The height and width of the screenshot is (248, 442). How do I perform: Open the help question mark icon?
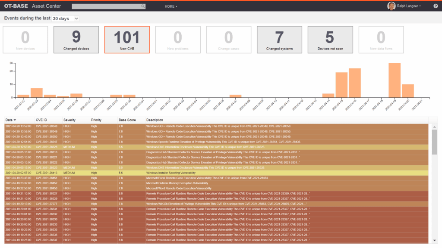click(x=436, y=6)
